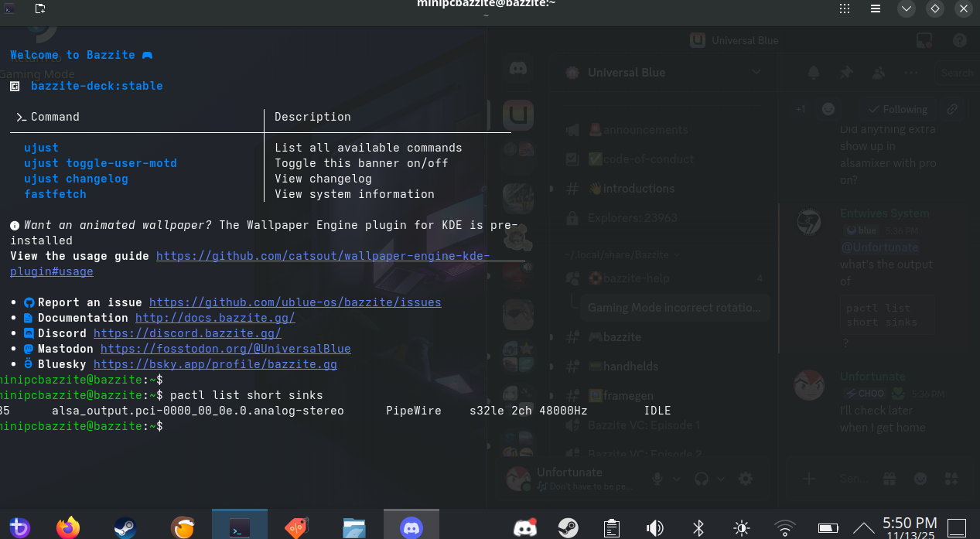Launch Firefox from the taskbar

(x=68, y=527)
